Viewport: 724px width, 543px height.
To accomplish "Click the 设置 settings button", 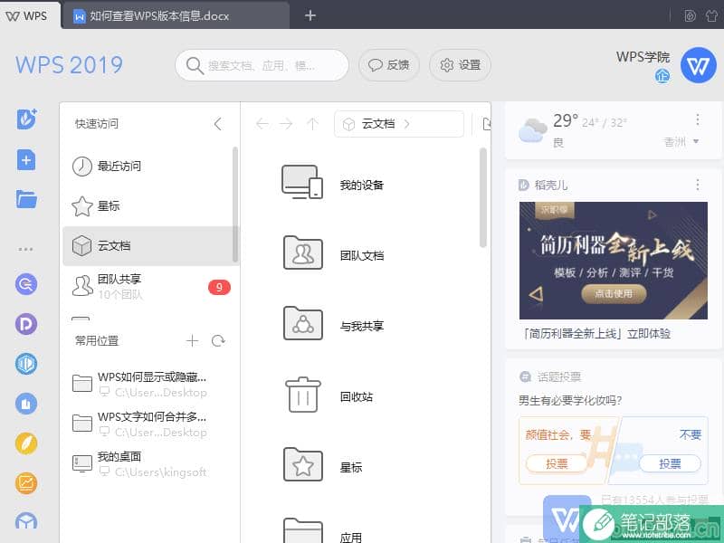I will coord(460,65).
